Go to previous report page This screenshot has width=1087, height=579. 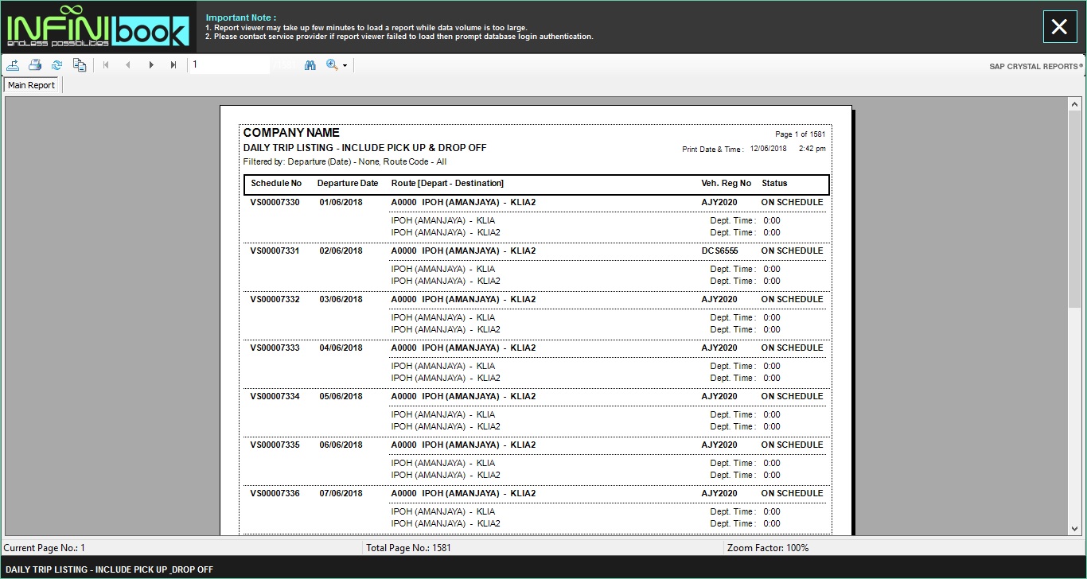pos(128,65)
